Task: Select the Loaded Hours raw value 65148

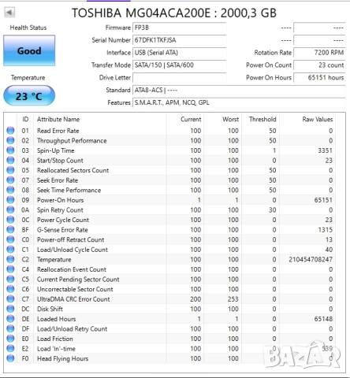Action: pos(323,319)
